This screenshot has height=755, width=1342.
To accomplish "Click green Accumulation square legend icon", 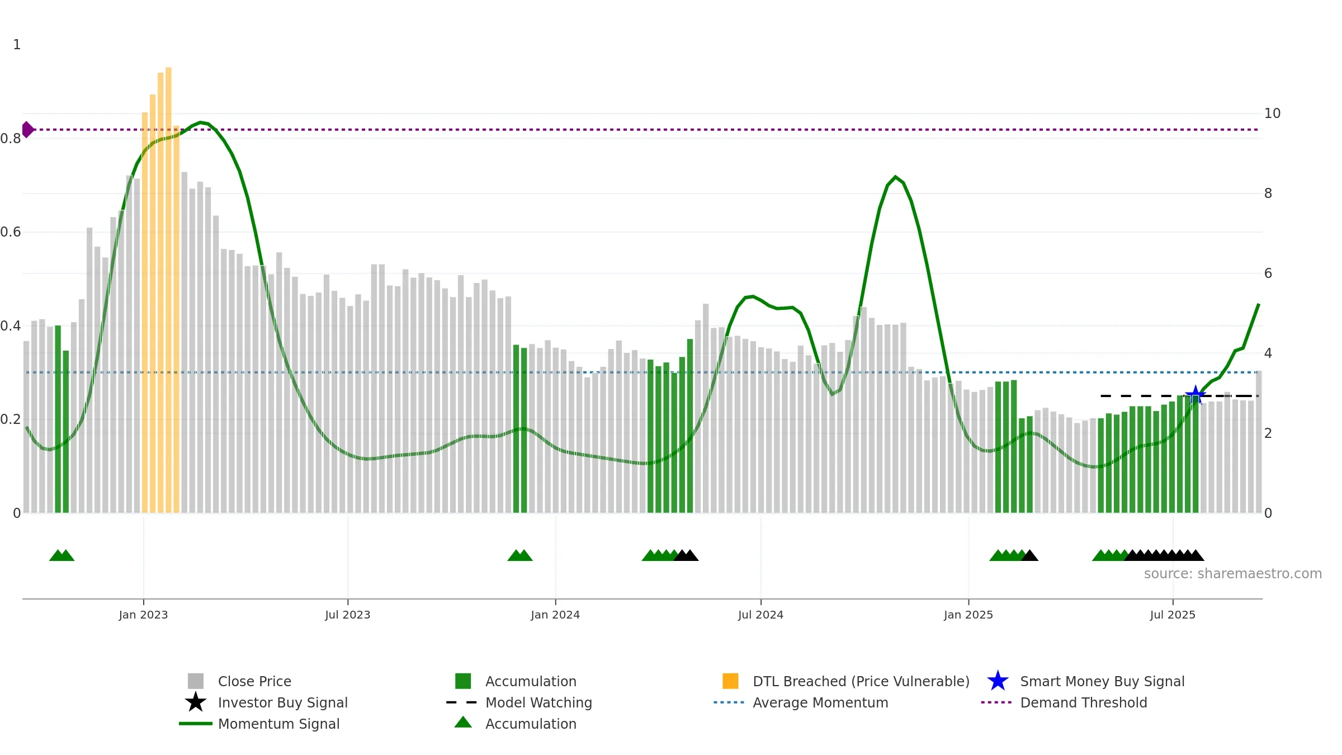I will pos(463,681).
